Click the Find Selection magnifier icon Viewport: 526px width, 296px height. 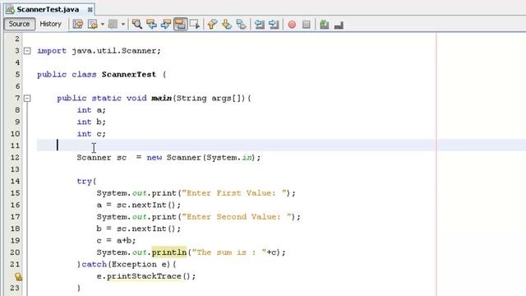point(137,24)
